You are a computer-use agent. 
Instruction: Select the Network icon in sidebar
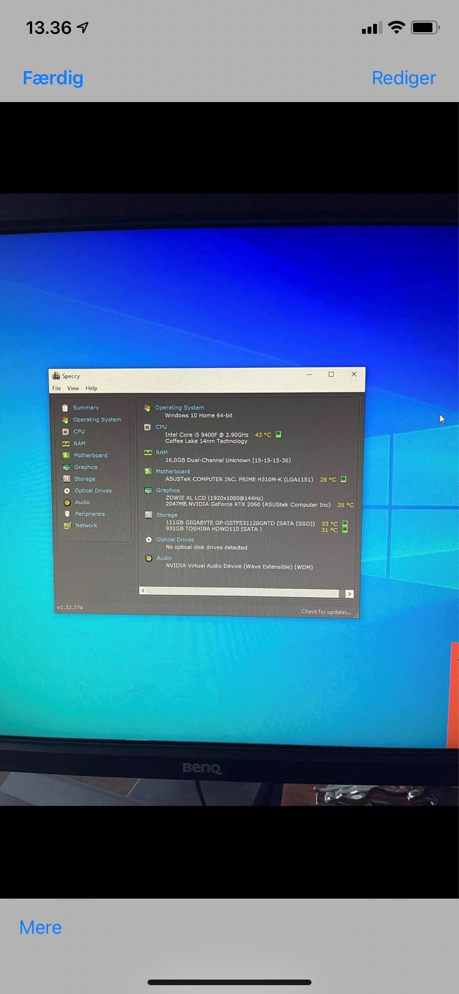tap(67, 526)
